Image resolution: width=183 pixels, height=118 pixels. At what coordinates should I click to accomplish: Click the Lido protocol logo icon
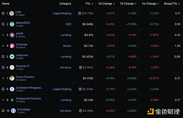pyautogui.click(x=12, y=13)
